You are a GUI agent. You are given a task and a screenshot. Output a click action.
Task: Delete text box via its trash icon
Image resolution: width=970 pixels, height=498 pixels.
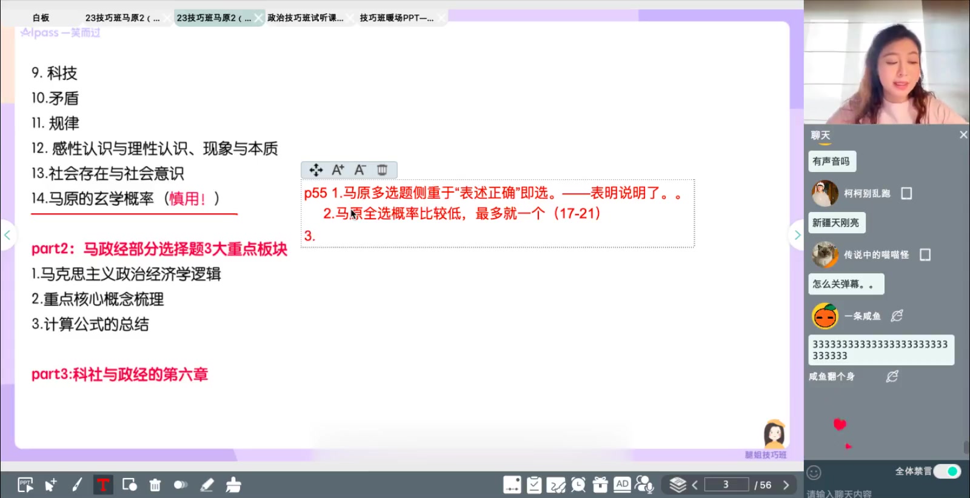click(382, 170)
